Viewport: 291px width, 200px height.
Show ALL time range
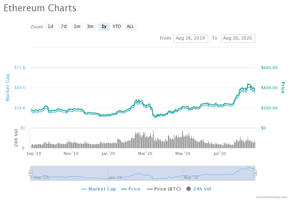click(131, 27)
